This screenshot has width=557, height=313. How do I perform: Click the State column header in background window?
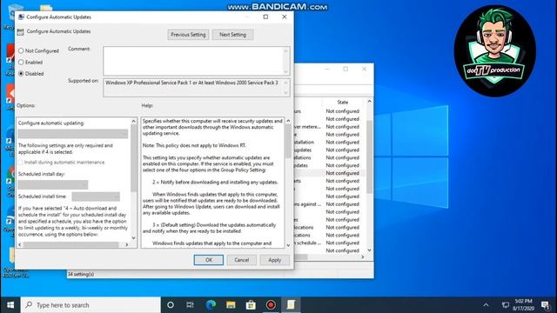coord(342,103)
